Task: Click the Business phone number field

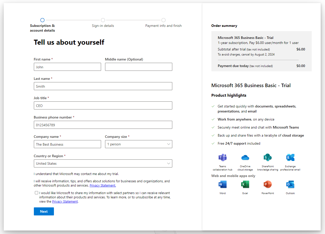Action: click(x=103, y=125)
